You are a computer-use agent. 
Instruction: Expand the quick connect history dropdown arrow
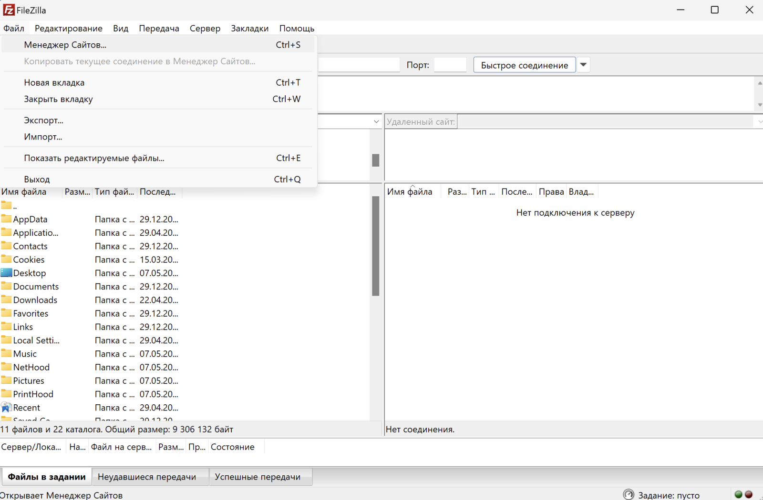583,65
